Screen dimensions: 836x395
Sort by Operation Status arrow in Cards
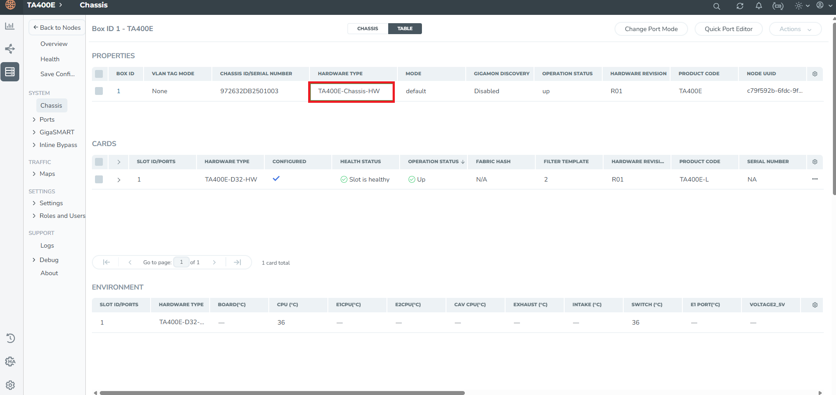[463, 162]
